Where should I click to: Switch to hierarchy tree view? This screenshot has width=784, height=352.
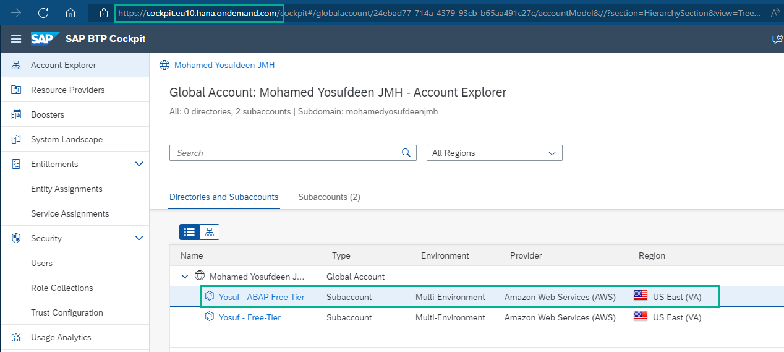(x=210, y=232)
